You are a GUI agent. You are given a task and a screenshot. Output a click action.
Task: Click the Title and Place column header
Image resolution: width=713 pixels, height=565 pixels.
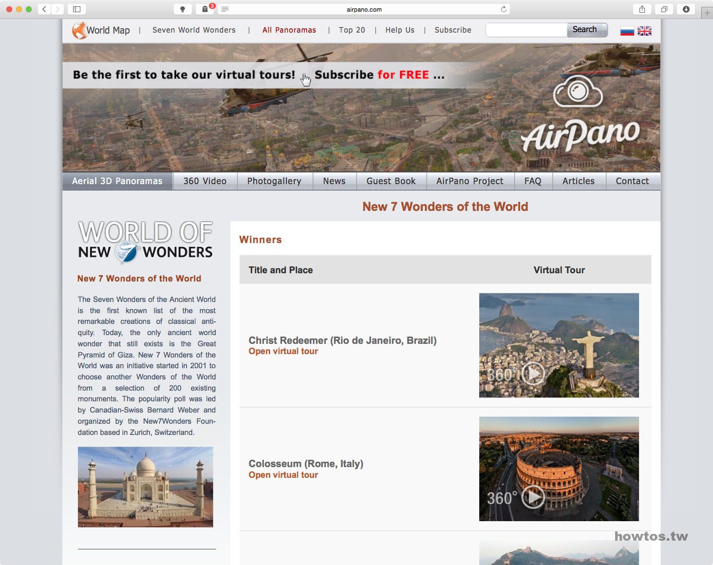click(281, 270)
